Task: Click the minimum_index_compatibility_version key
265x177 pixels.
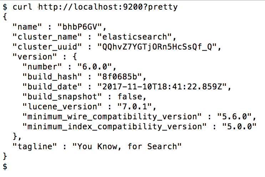Action: pos(114,126)
